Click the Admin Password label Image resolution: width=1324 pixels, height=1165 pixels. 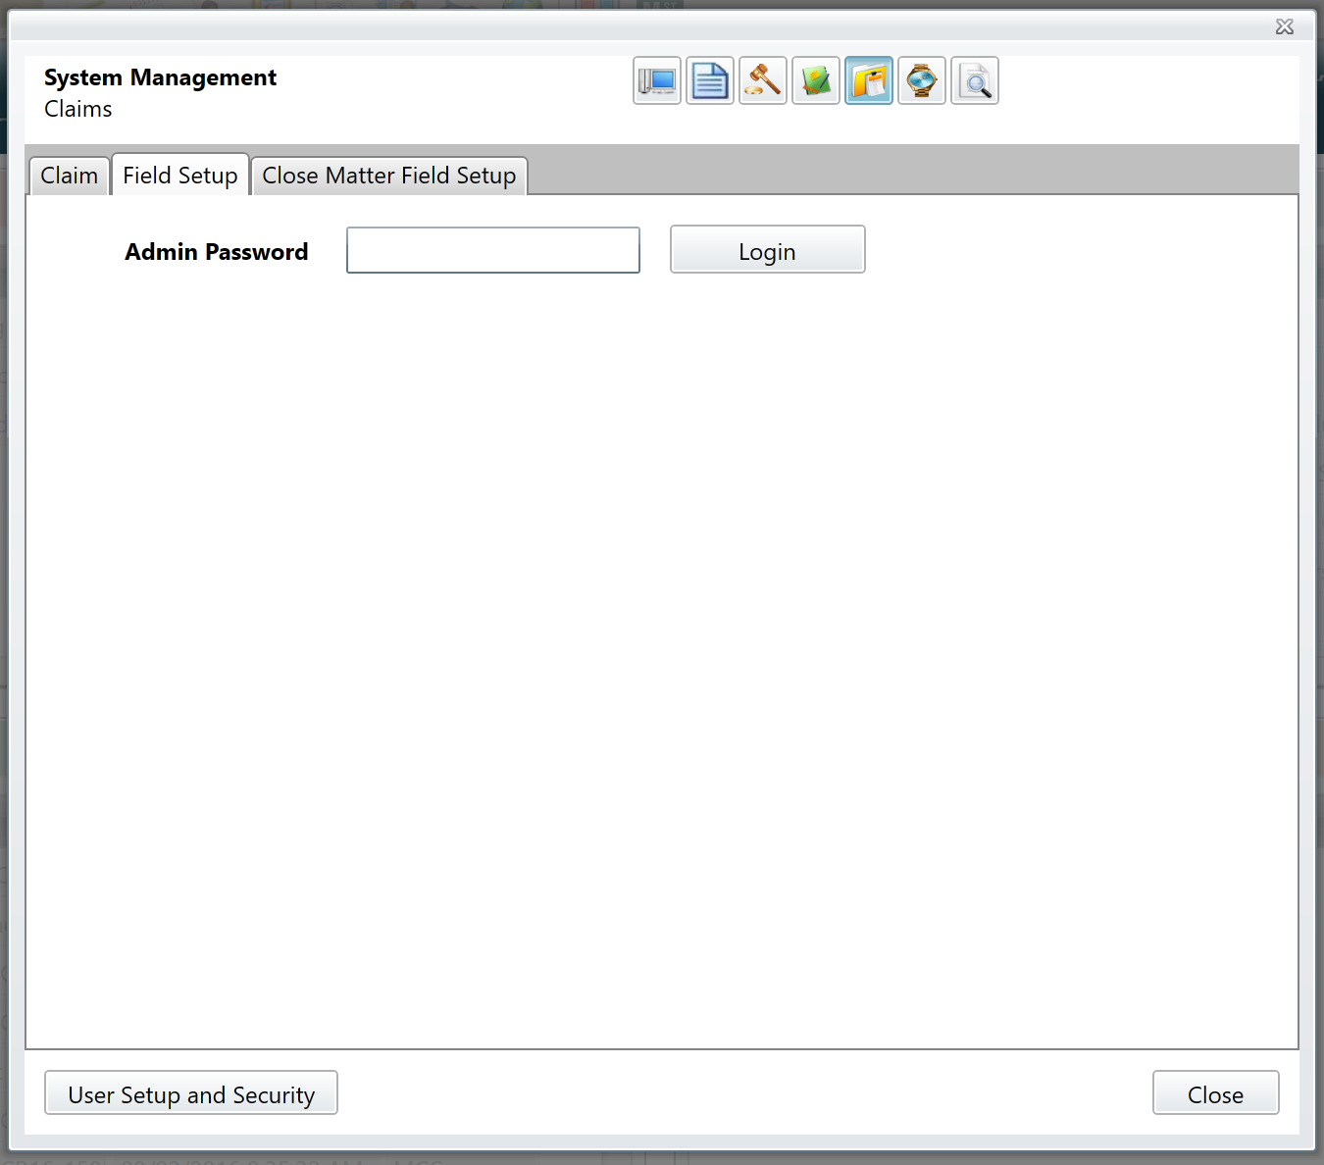click(x=217, y=252)
